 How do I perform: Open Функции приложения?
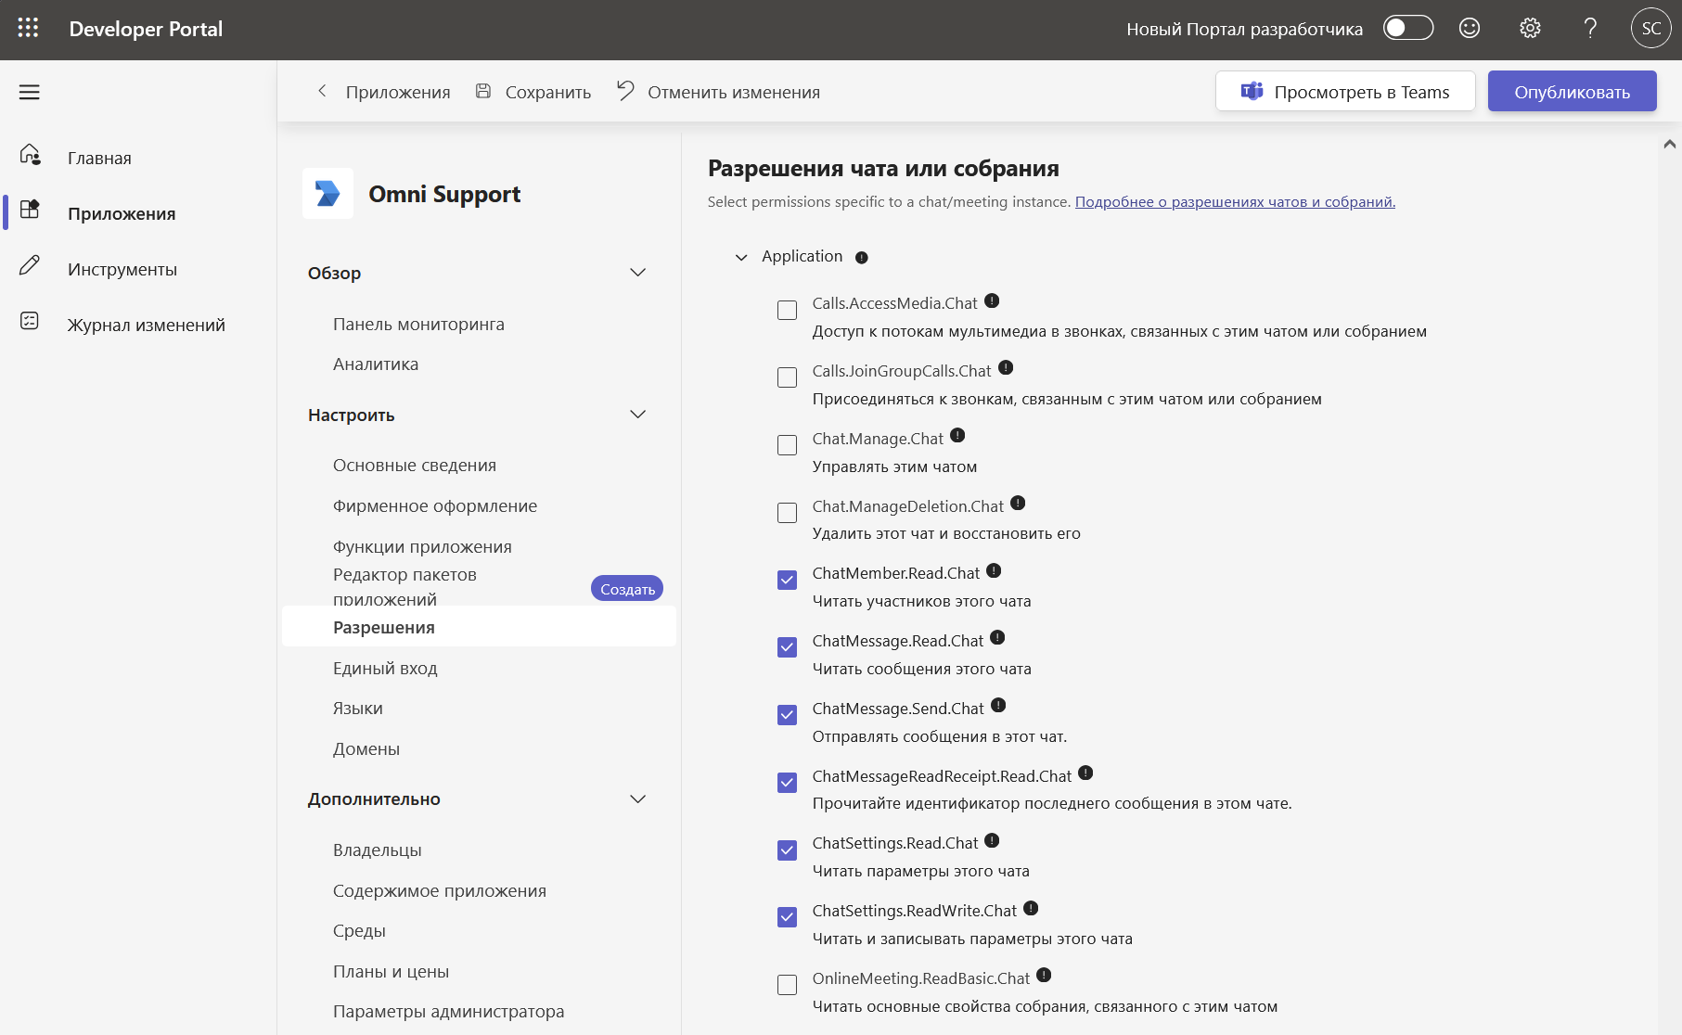click(422, 547)
